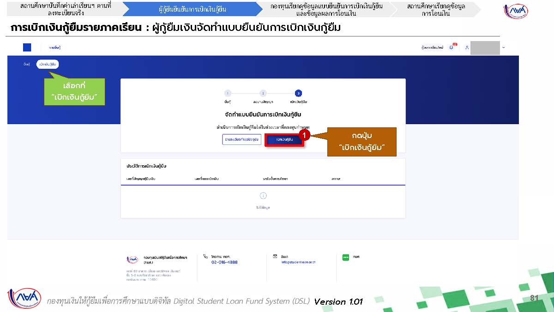Click the เลขที่สัญญากู้ยืมเงิน column header

click(x=141, y=178)
